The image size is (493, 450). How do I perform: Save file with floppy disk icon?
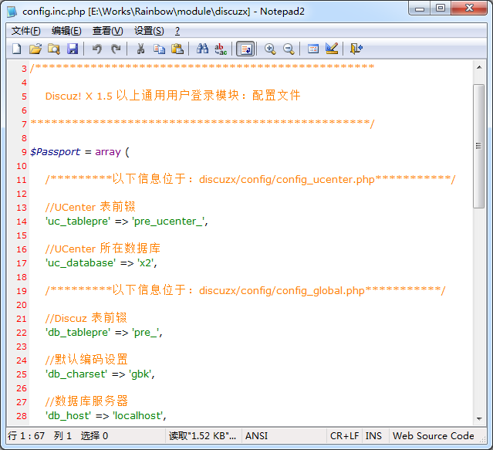[73, 49]
